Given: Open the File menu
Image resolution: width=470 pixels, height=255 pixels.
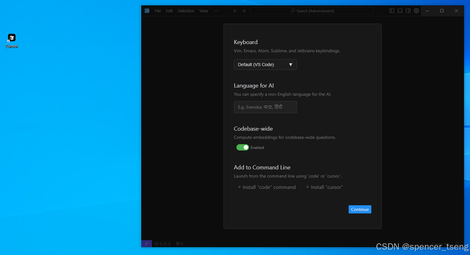Looking at the screenshot, I should 158,11.
